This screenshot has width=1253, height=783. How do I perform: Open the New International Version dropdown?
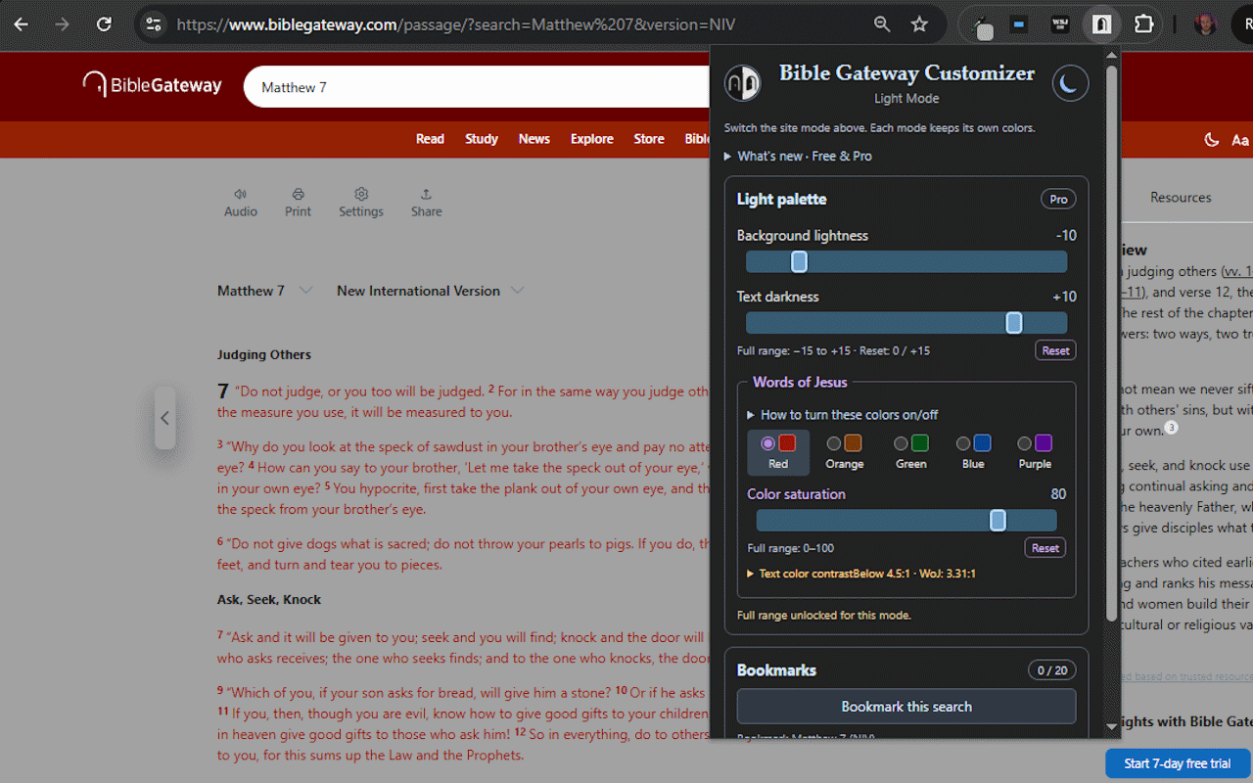[x=431, y=291]
